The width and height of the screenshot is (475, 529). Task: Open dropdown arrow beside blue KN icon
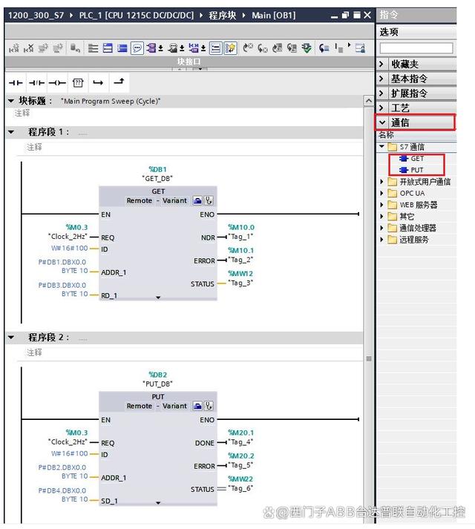coord(203,49)
